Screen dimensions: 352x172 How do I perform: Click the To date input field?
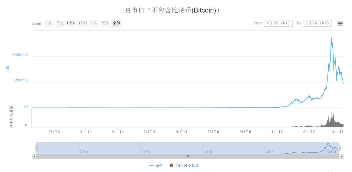click(317, 23)
